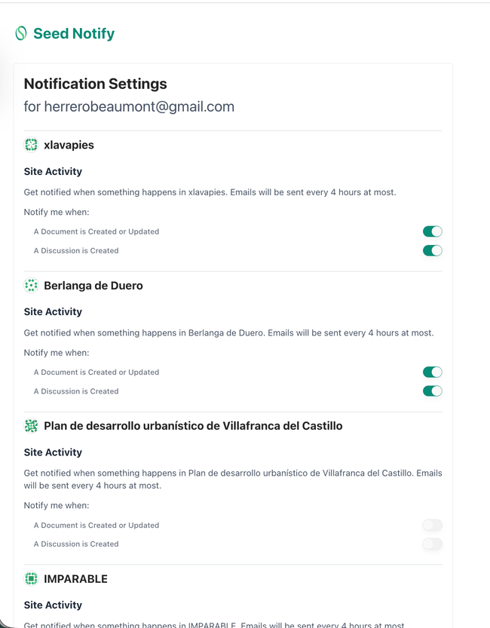Disable Berlanga de Duero document notifications toggle
The height and width of the screenshot is (628, 490).
click(x=432, y=372)
